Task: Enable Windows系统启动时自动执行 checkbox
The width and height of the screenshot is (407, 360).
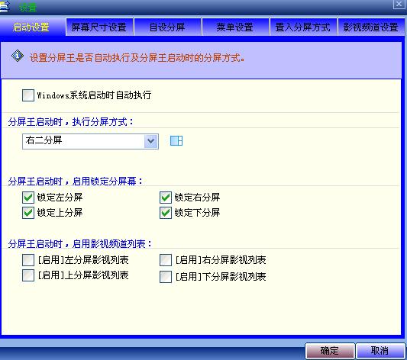Action: point(28,95)
